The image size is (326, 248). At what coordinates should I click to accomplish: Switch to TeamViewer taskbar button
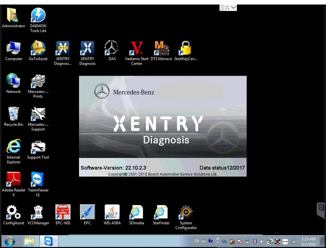(49, 241)
